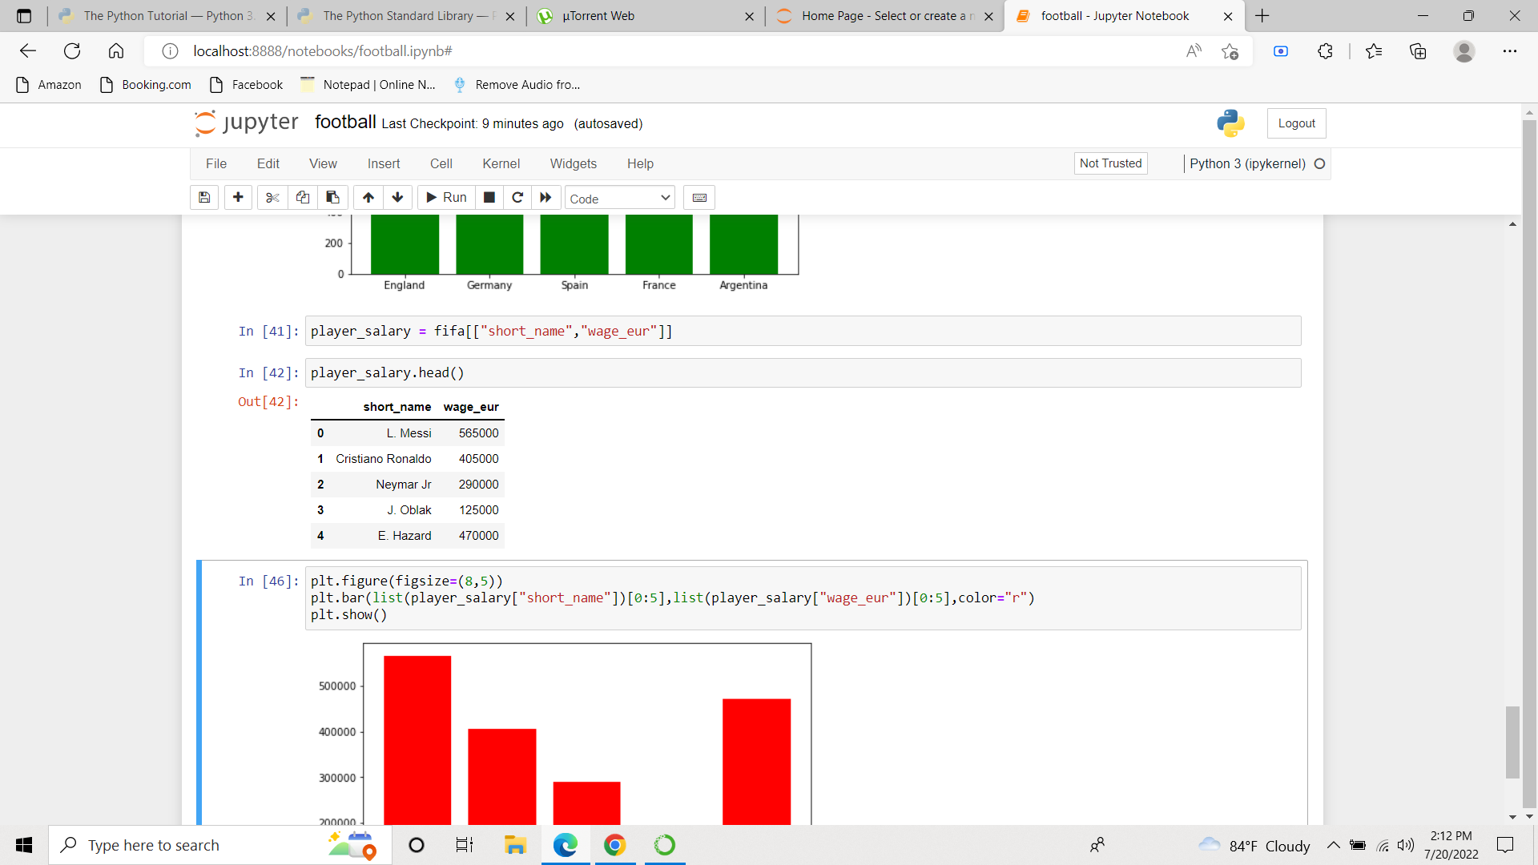Interrupt the kernel with the stop icon
The height and width of the screenshot is (865, 1538).
click(489, 198)
